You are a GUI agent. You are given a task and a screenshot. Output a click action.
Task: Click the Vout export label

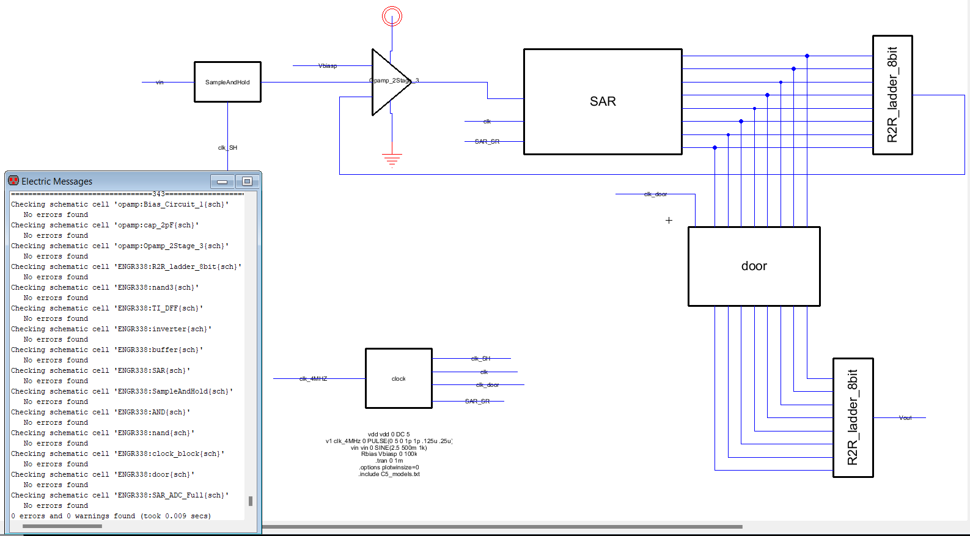905,418
